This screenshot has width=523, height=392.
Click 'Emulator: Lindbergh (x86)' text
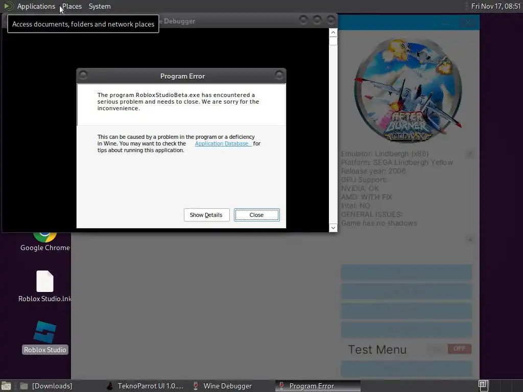[x=385, y=154]
